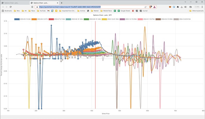The height and width of the screenshot is (119, 205).
Task: Show the downloads panel
Action: tap(182, 7)
